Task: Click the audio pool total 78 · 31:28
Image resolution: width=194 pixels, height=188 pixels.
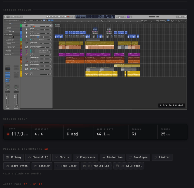Action: point(33,184)
